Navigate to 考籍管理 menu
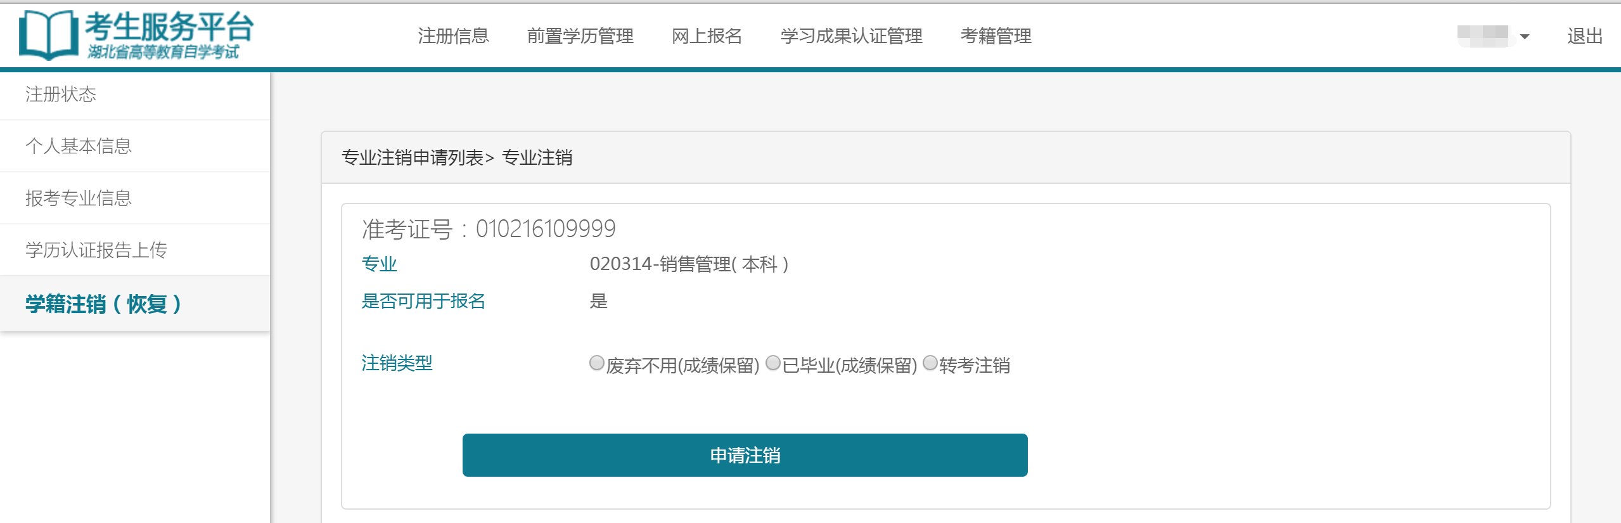1621x523 pixels. (996, 36)
